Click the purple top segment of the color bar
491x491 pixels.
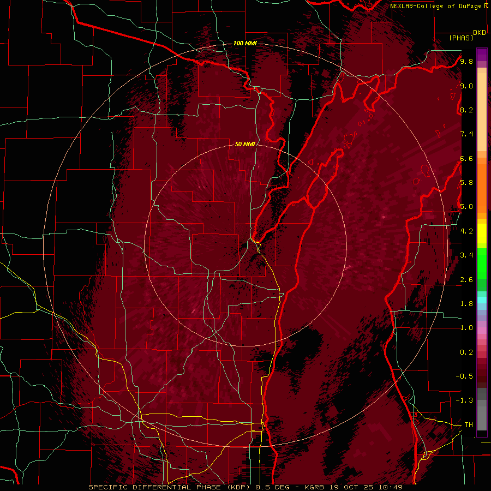482,55
